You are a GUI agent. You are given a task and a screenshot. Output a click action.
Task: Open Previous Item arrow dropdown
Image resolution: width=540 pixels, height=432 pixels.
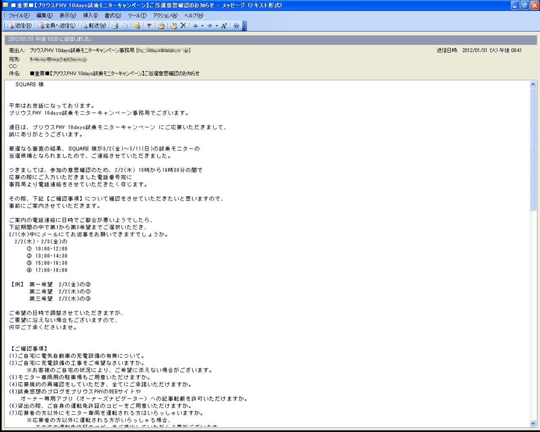(202, 26)
